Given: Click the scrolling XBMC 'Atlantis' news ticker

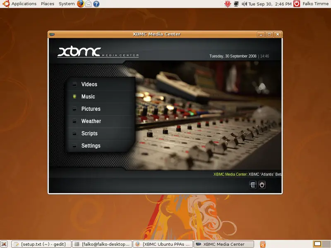Looking at the screenshot, I should click(x=247, y=174).
